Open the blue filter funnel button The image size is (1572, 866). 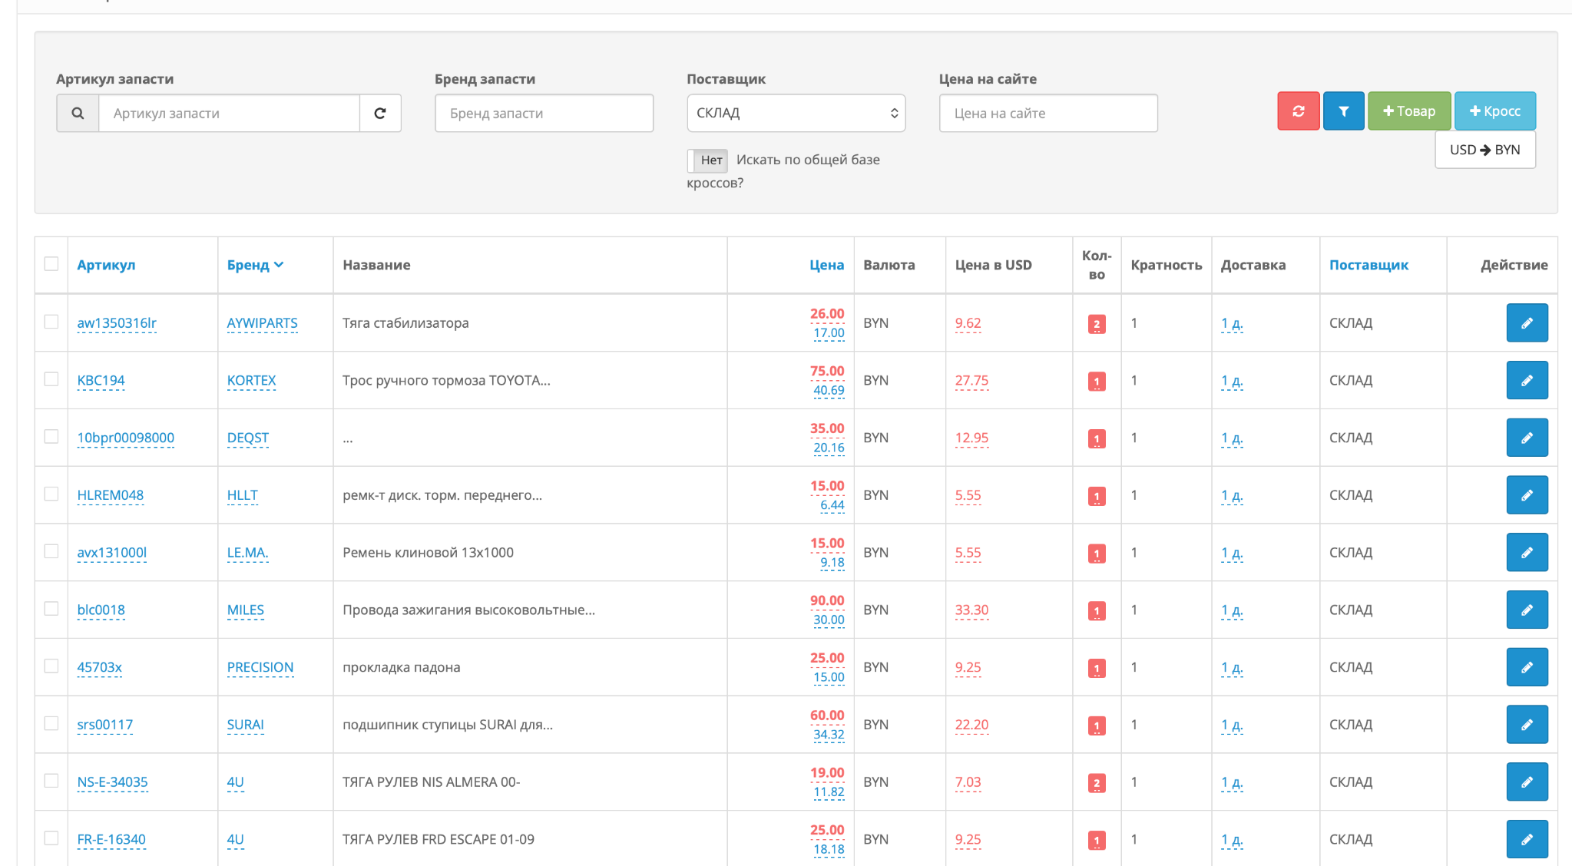[x=1344, y=111]
